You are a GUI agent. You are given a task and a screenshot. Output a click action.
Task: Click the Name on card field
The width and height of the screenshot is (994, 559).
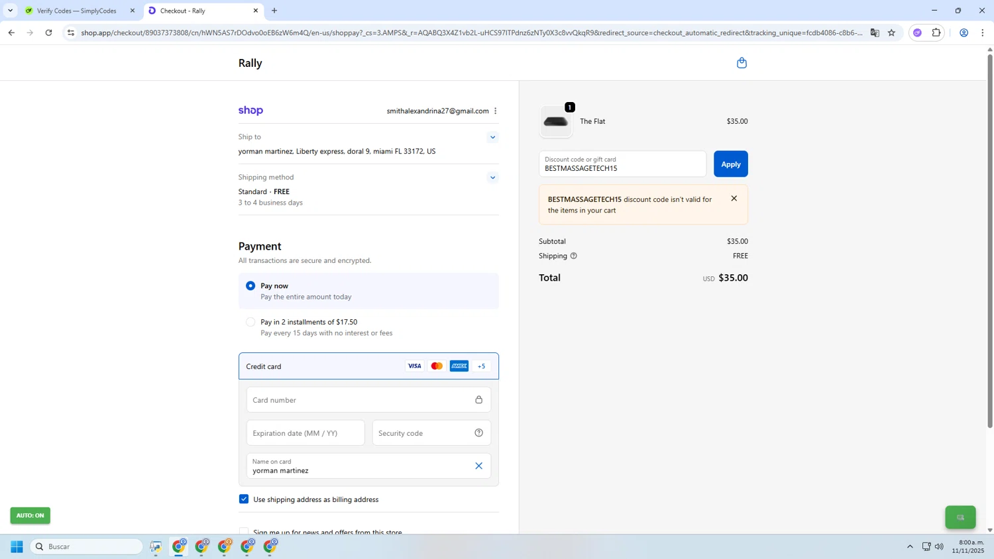368,466
